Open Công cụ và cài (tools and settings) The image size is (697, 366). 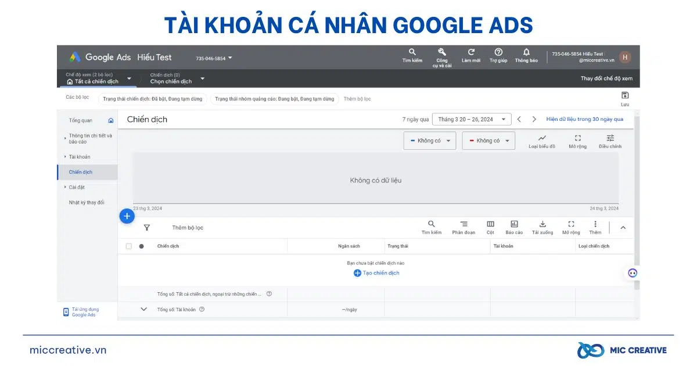(x=441, y=55)
